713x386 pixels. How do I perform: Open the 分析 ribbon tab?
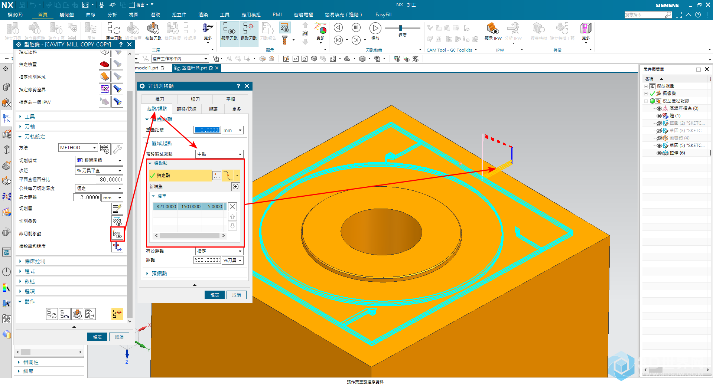tap(112, 15)
